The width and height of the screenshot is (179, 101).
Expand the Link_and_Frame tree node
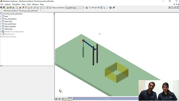1,24
